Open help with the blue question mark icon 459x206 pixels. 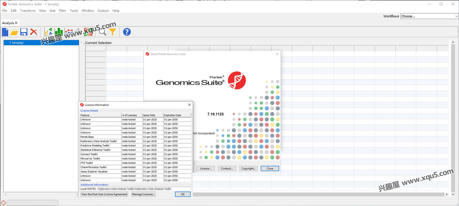click(x=127, y=32)
